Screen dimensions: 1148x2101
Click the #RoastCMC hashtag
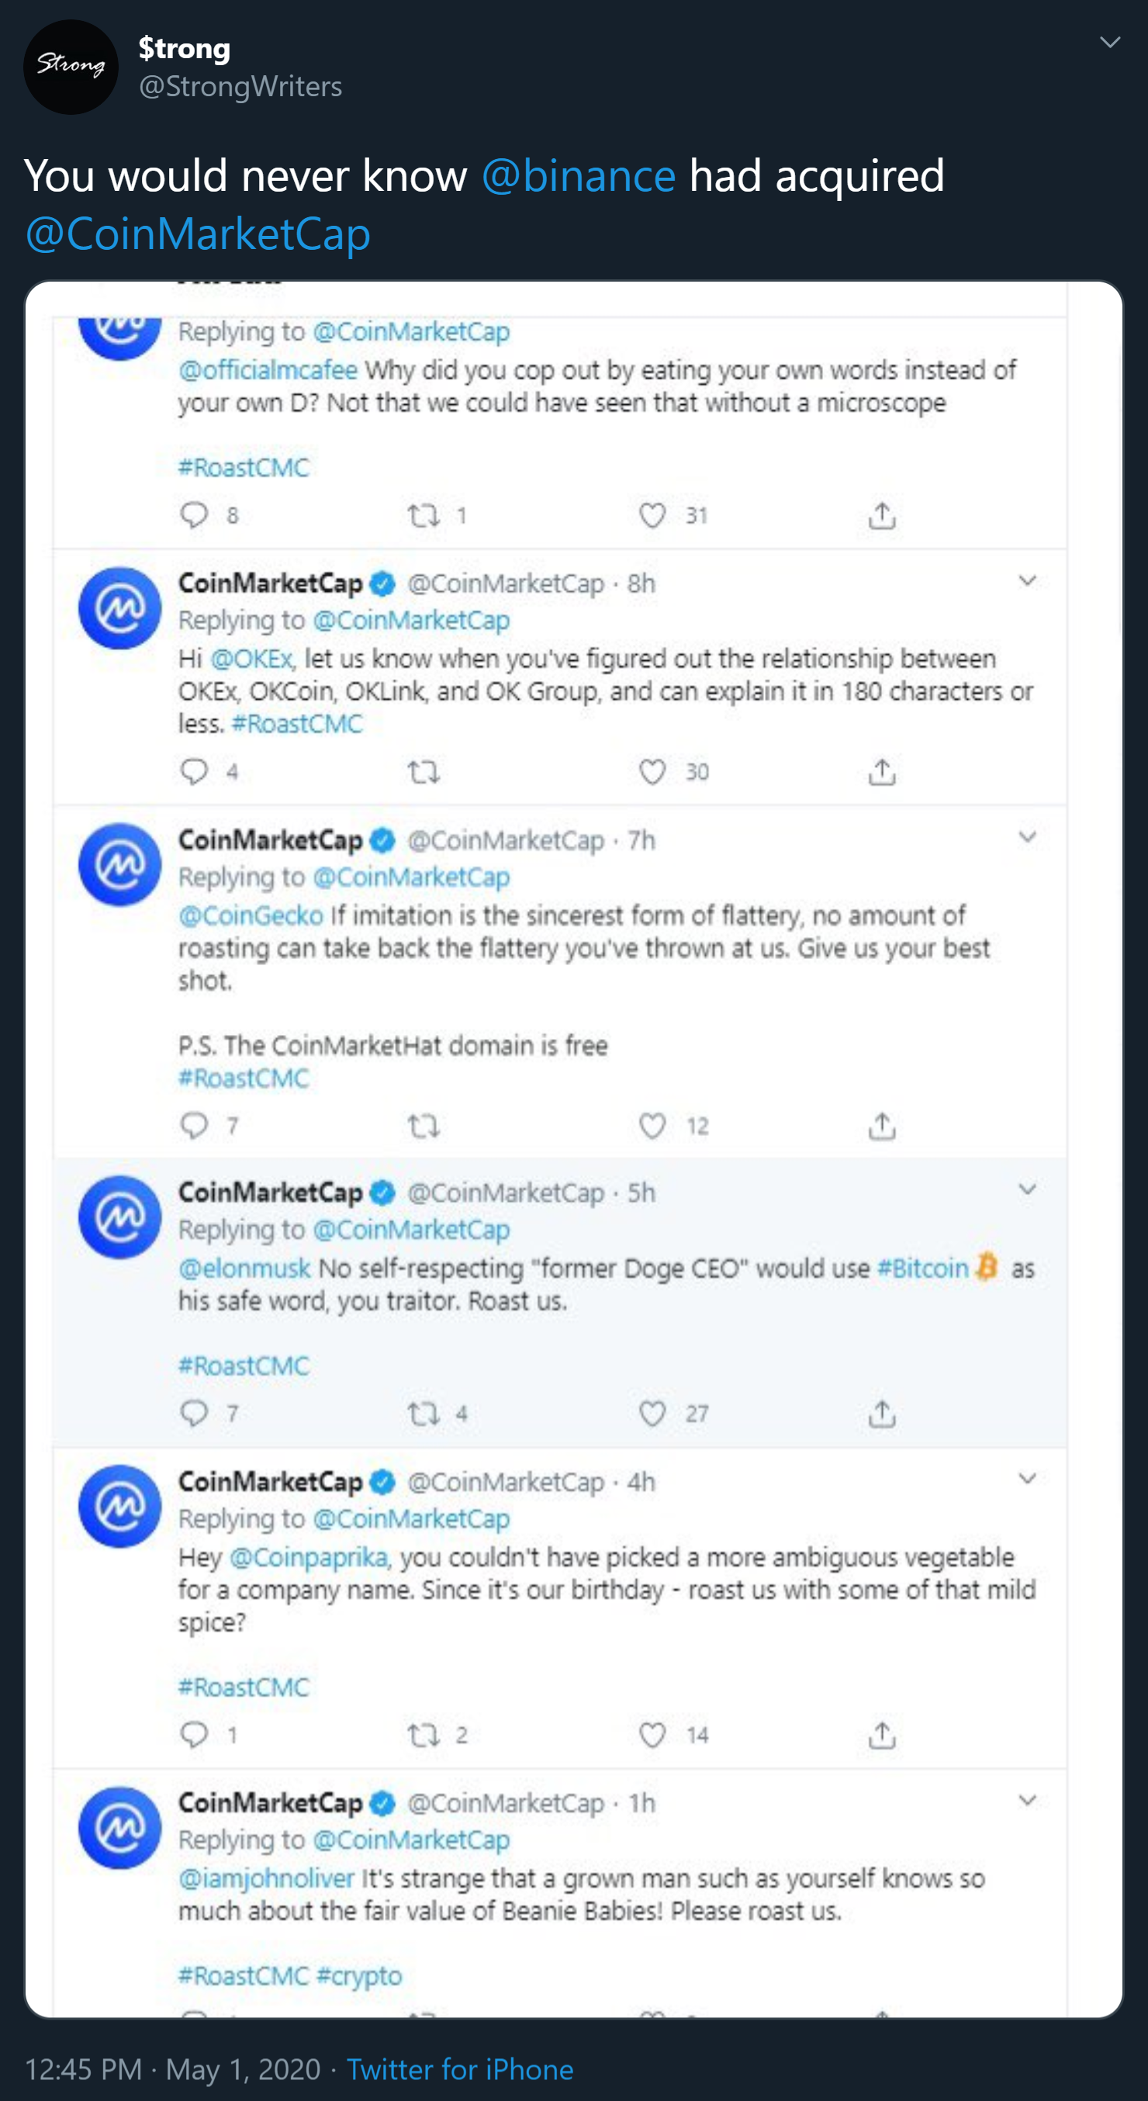click(x=243, y=466)
